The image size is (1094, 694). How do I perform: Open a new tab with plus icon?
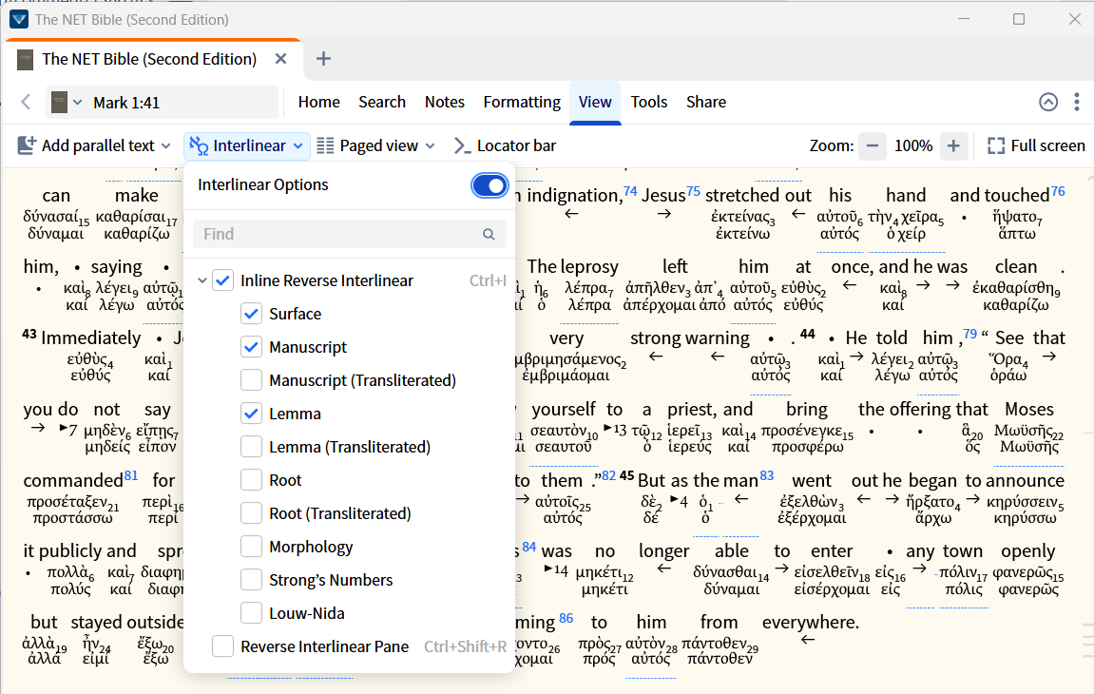pyautogui.click(x=323, y=59)
